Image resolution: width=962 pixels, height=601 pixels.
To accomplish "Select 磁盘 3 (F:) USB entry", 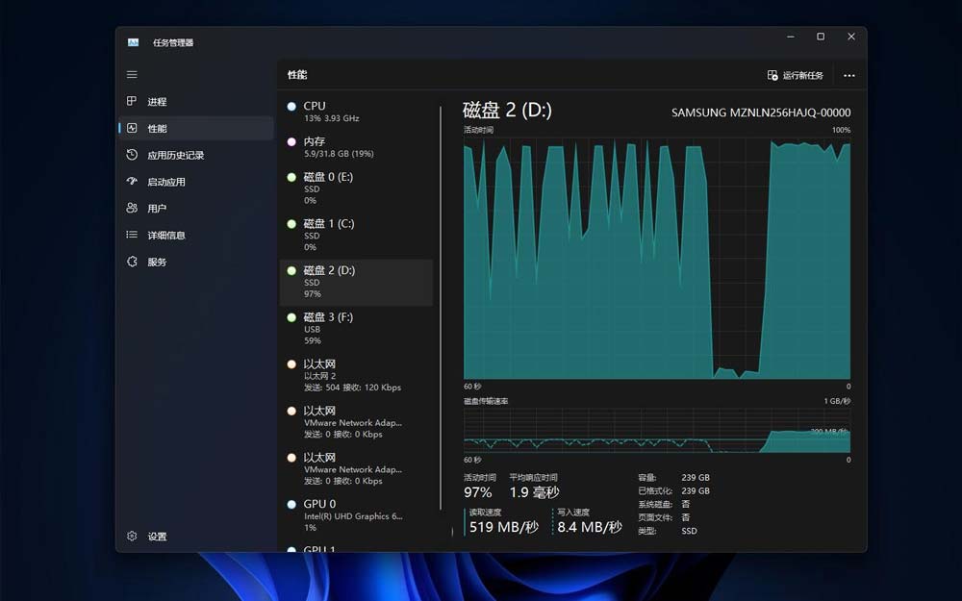I will [x=354, y=328].
